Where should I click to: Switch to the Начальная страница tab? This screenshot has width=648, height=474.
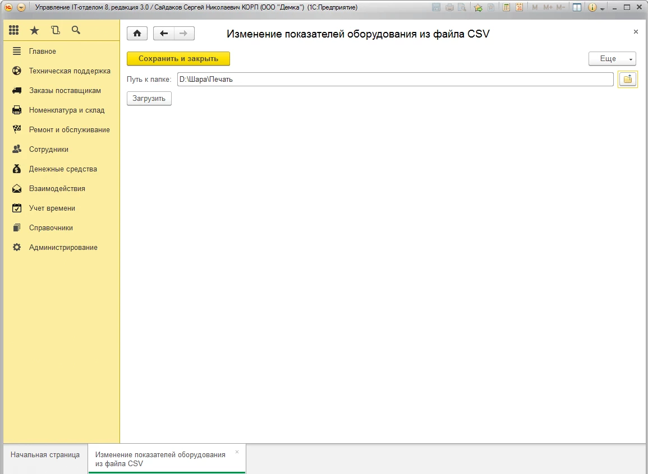pos(45,455)
